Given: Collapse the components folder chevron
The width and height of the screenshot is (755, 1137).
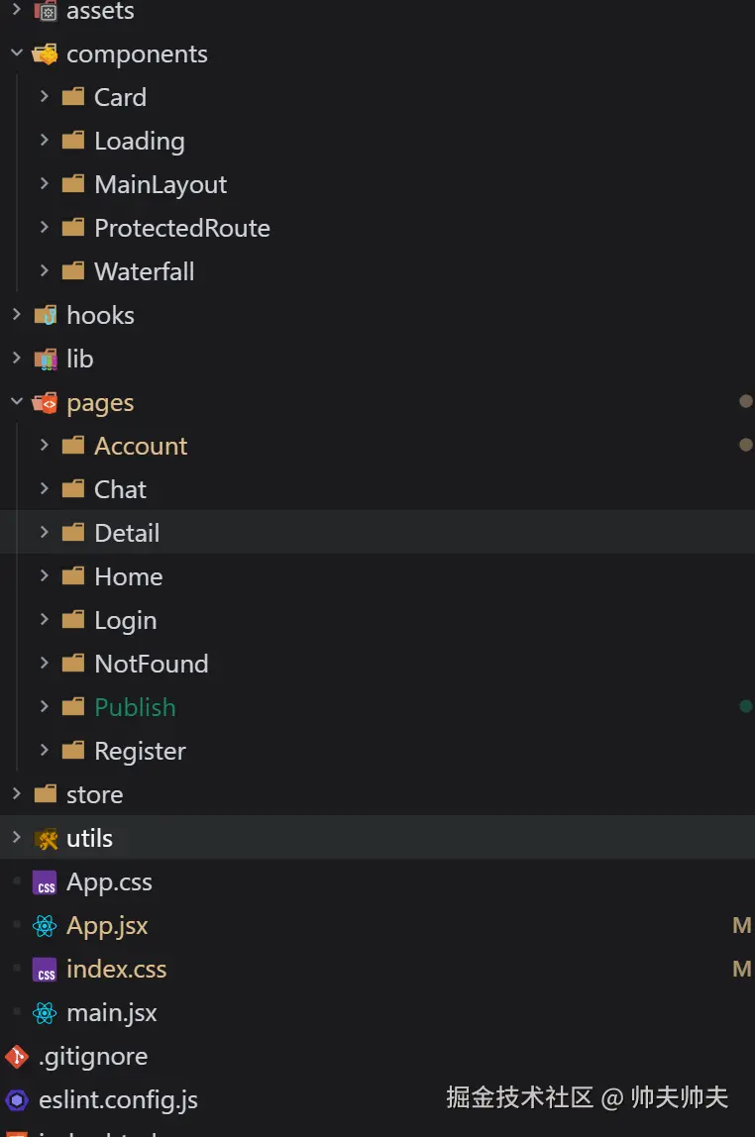Looking at the screenshot, I should click(17, 53).
